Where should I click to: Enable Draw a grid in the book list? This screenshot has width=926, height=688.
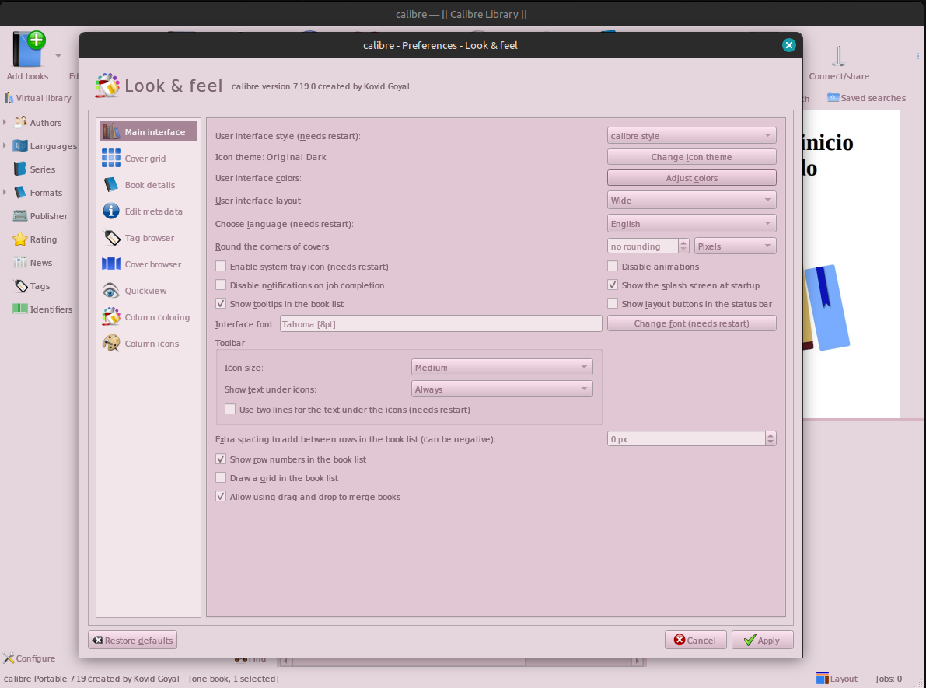(x=221, y=478)
